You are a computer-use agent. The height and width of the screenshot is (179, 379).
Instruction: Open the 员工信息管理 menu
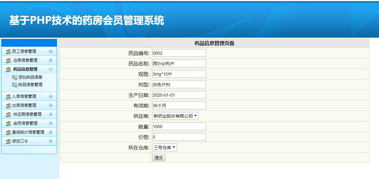tap(24, 52)
